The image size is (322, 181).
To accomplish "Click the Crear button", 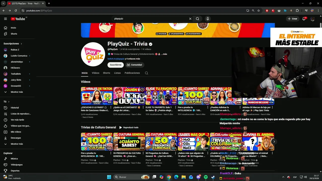I will tap(293, 19).
